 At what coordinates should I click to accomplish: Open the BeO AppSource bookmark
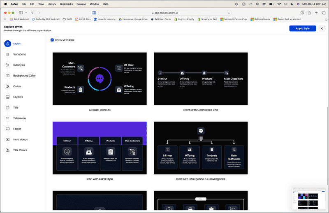[260, 19]
